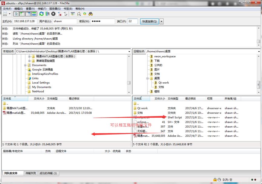The width and height of the screenshot is (262, 184).
Task: Toggle the local directory tree view
Action: pyautogui.click(x=22, y=14)
